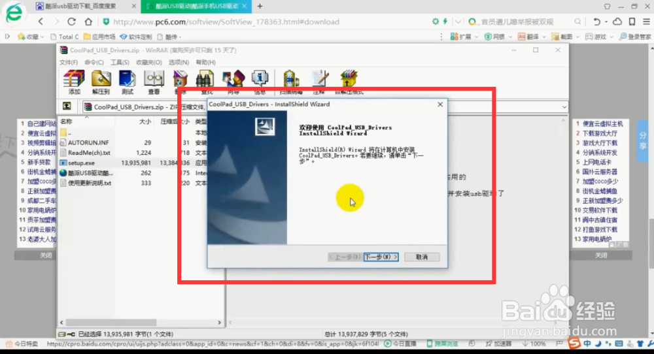This screenshot has height=354, width=654.
Task: Open the 选项(N) menu in WinRAR
Action: pos(179,62)
